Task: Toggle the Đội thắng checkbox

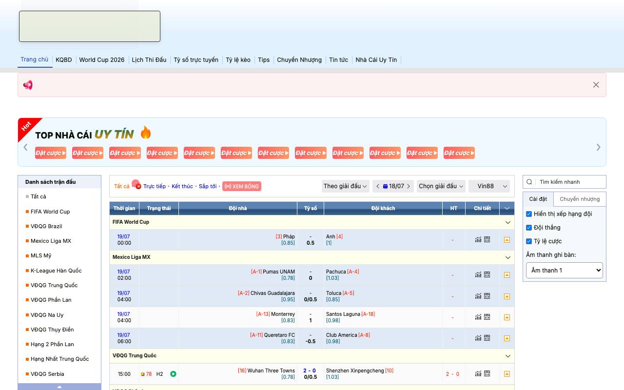Action: coord(529,228)
